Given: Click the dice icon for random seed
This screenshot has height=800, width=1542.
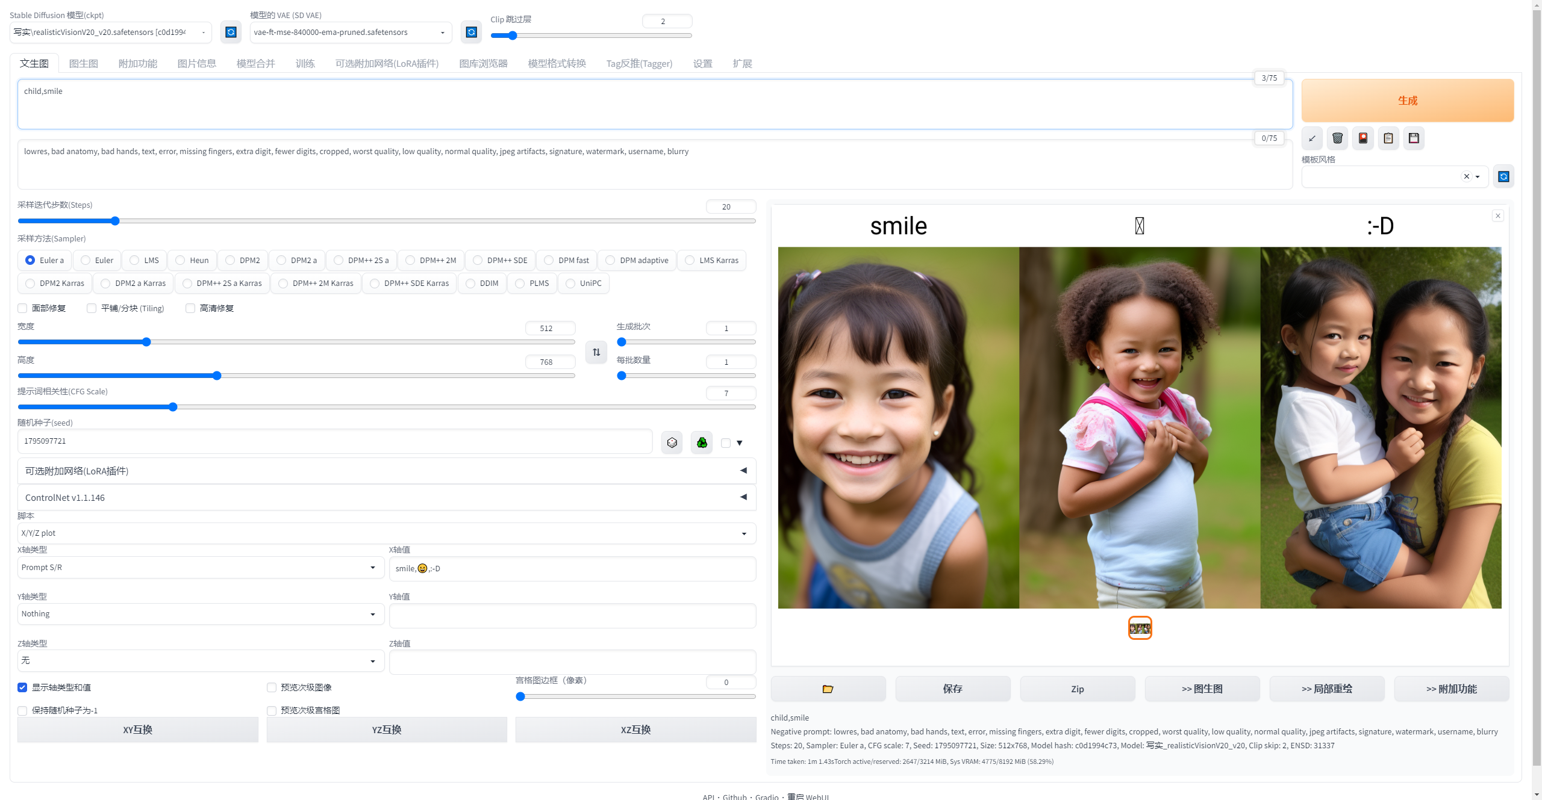Looking at the screenshot, I should (672, 443).
